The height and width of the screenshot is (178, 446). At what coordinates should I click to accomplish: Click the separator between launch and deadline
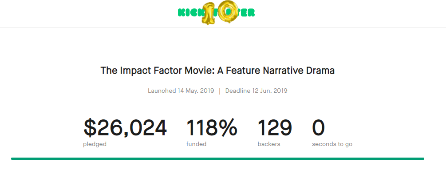220,91
